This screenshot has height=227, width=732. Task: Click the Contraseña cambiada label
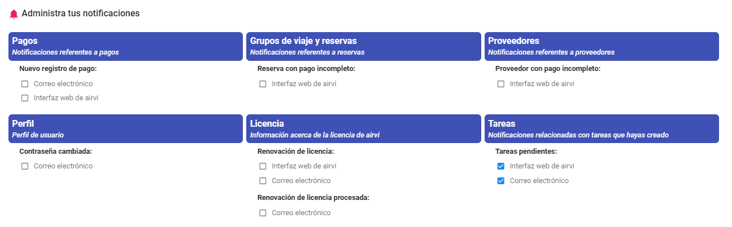pyautogui.click(x=55, y=152)
